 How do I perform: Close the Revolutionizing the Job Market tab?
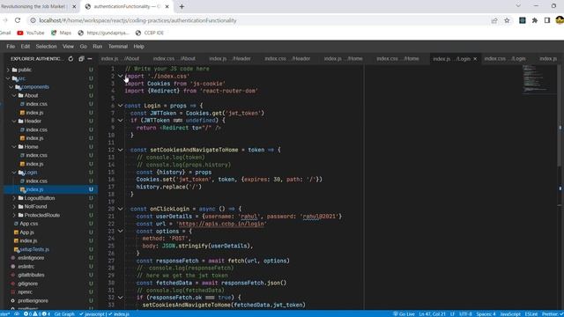(x=74, y=6)
